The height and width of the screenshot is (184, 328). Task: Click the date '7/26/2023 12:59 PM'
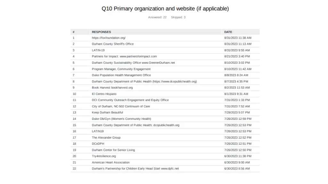238,119
